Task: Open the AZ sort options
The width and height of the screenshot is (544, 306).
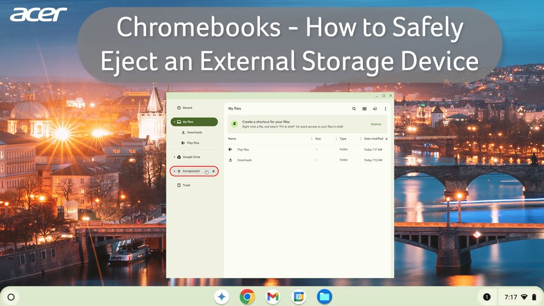Action: point(375,109)
